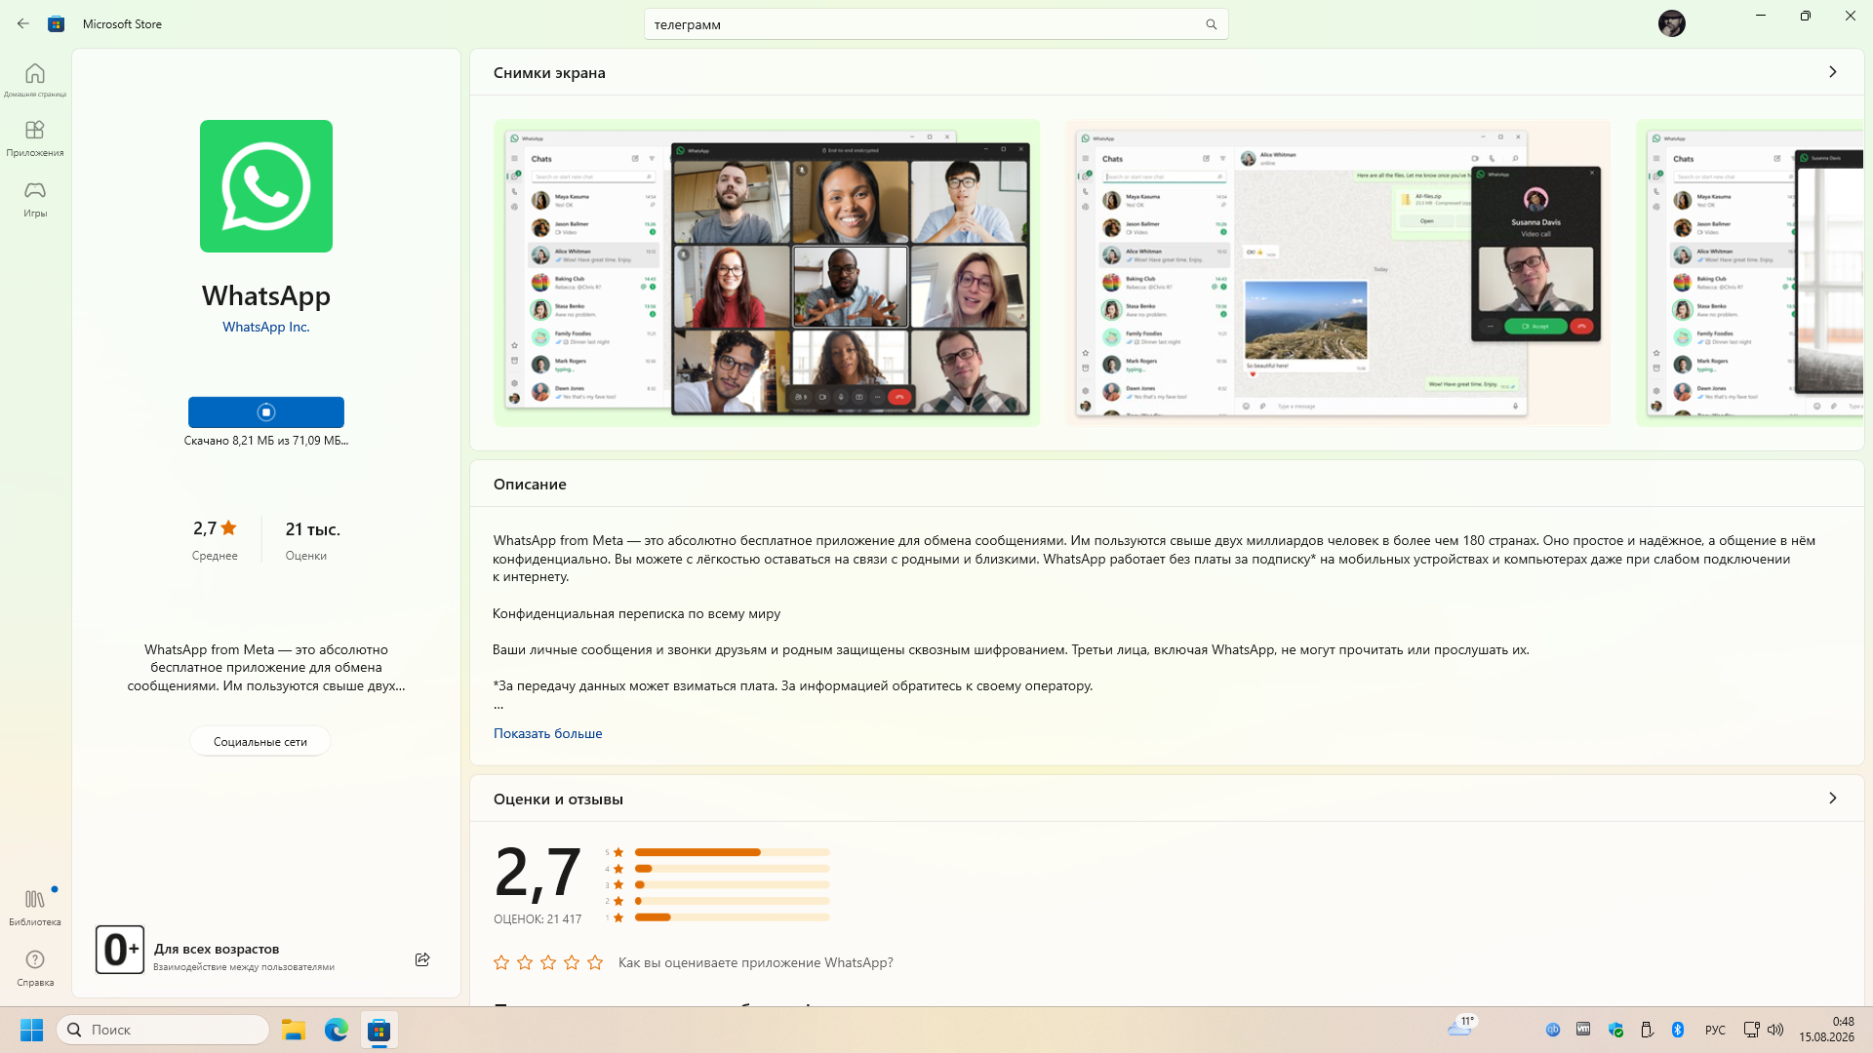This screenshot has width=1873, height=1053.
Task: Open the WhatsApp Inc. publisher link
Action: pos(266,327)
